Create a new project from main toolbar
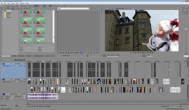The width and height of the screenshot is (189, 110). tap(1, 6)
